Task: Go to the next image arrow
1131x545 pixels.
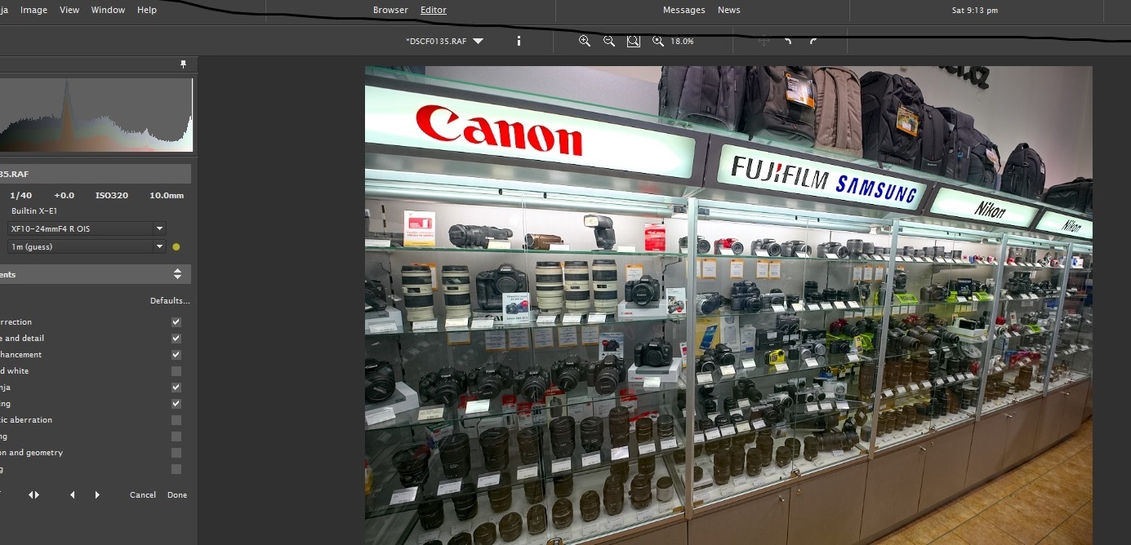Action: (97, 495)
